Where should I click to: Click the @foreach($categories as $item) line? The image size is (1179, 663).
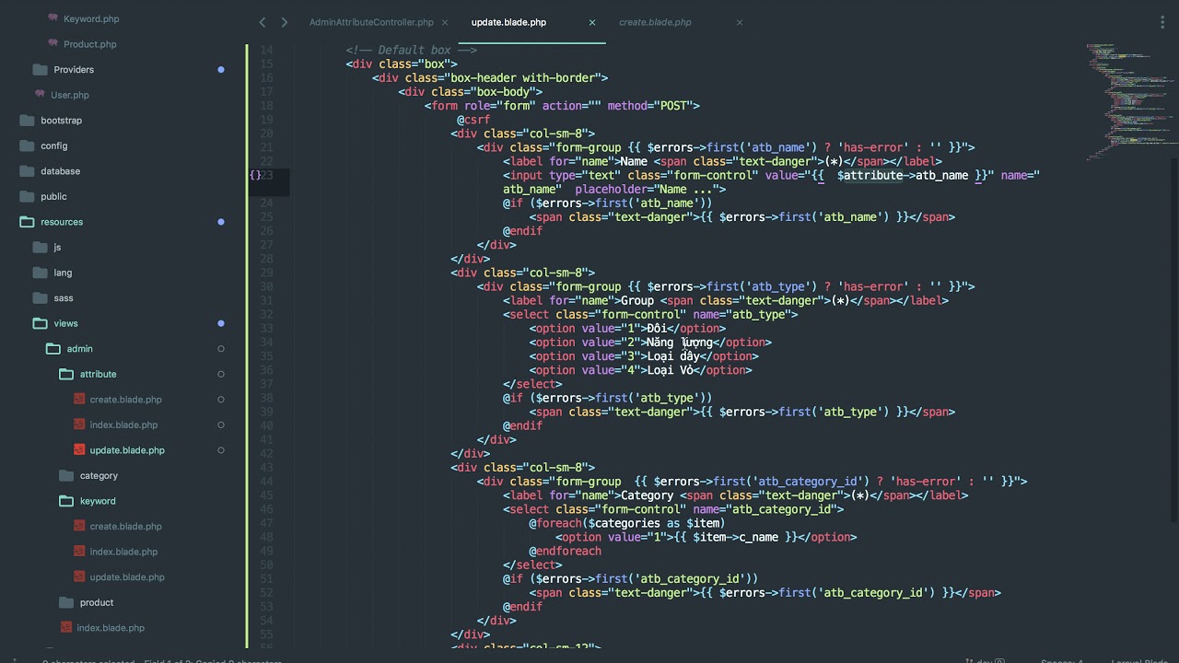click(x=627, y=523)
